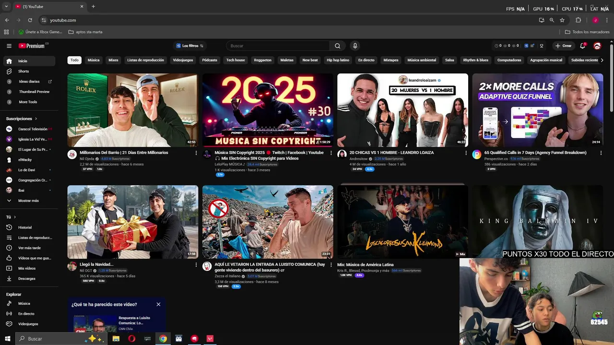Screen dimensions: 614x345
Task: Click the trophy icon in extension toolbar
Action: point(542,46)
